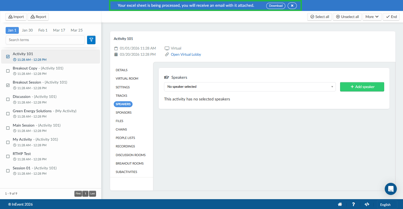This screenshot has width=403, height=209.
Task: Check the Main Session checkbox
Action: 8,128
